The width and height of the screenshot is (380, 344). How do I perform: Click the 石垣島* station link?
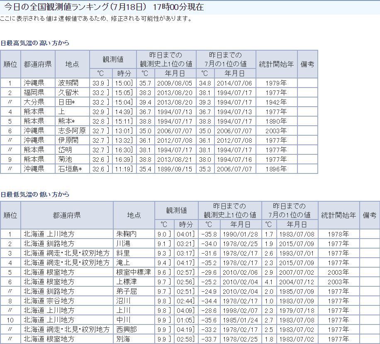pyautogui.click(x=70, y=169)
